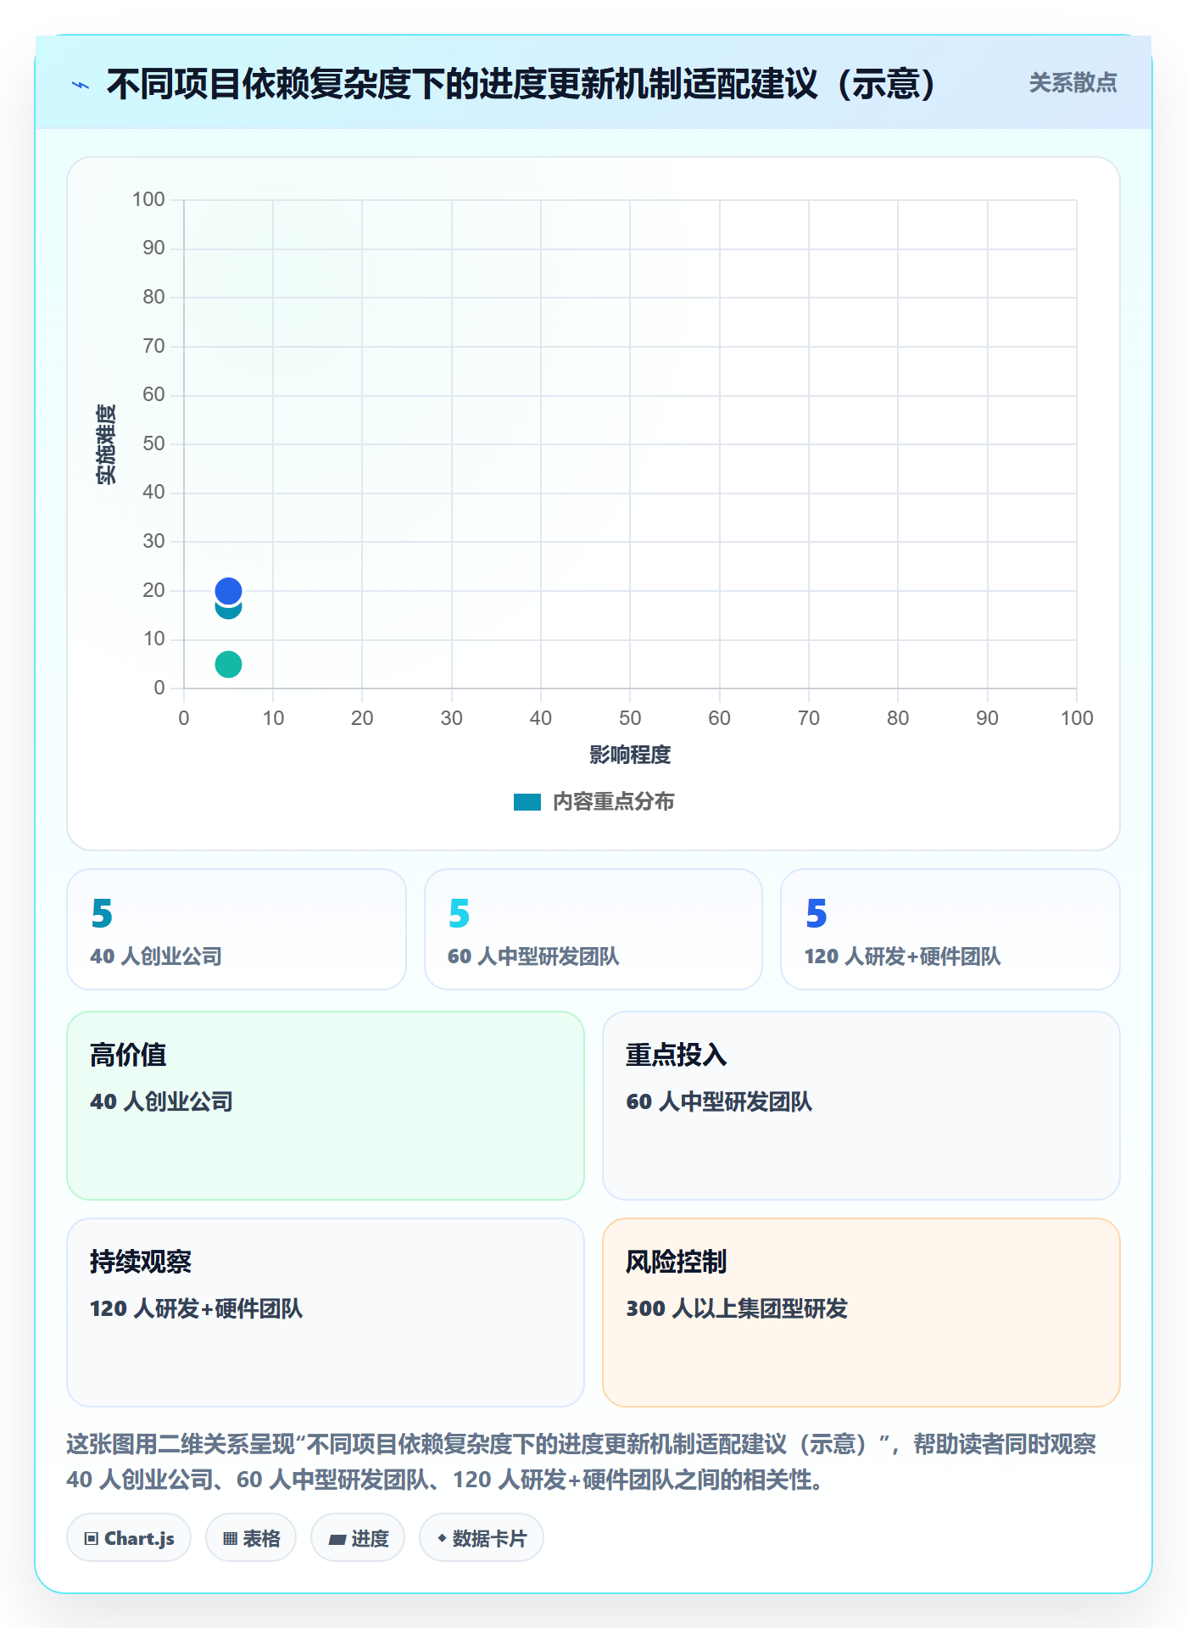Click the 实施难度 y-axis title
The image size is (1187, 1628).
point(106,444)
